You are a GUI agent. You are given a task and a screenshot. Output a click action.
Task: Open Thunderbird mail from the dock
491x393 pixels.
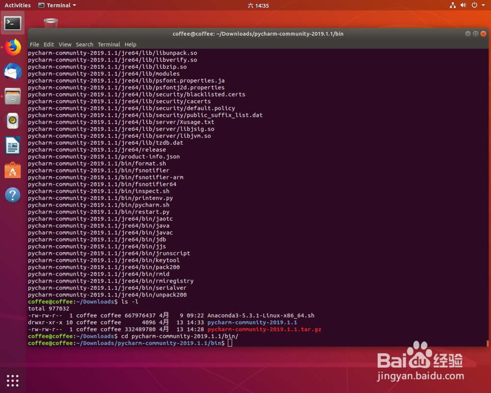(x=13, y=72)
